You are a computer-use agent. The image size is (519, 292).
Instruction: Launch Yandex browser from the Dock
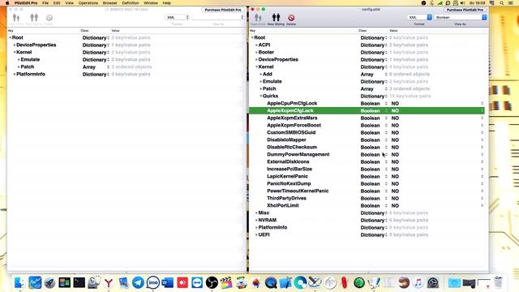pyautogui.click(x=109, y=283)
